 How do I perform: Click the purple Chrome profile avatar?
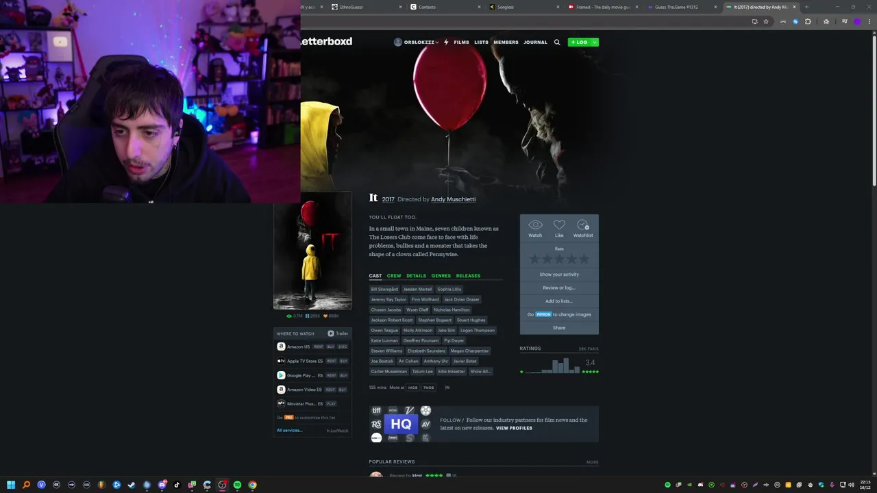856,21
